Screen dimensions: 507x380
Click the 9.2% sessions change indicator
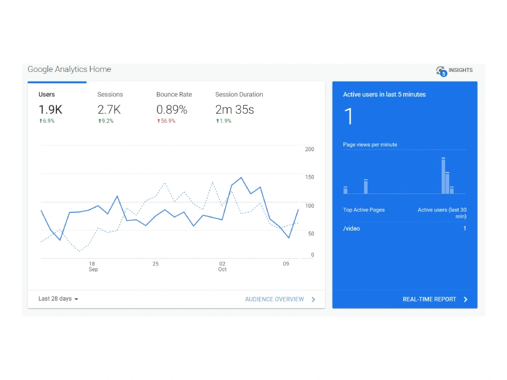106,121
